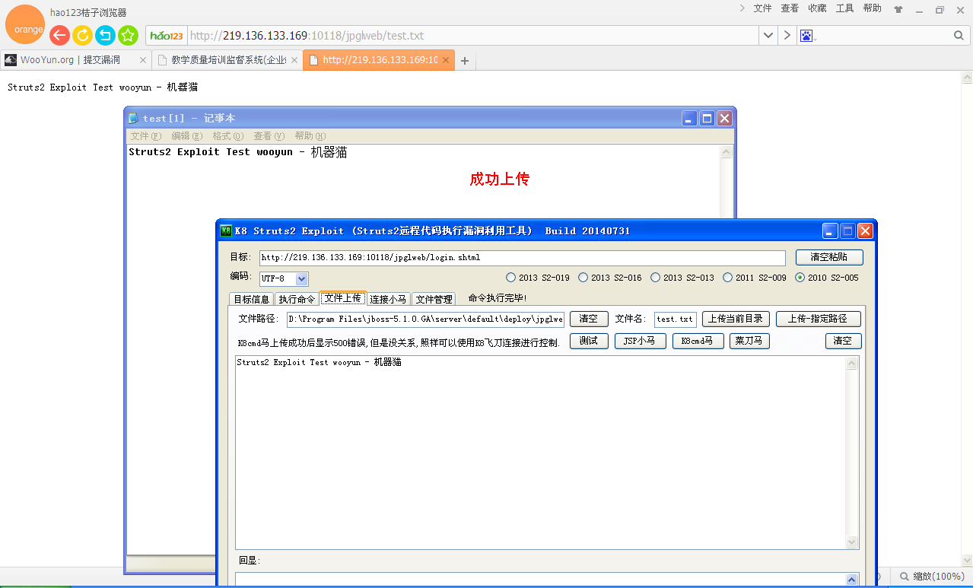Viewport: 973px width, 588px height.
Task: Click the 清空粘贴 button
Action: [829, 257]
